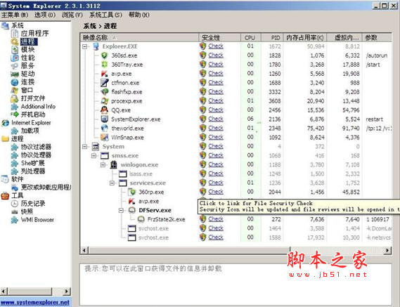Collapse the smss.exe branch
This screenshot has height=307, width=400.
[94, 155]
